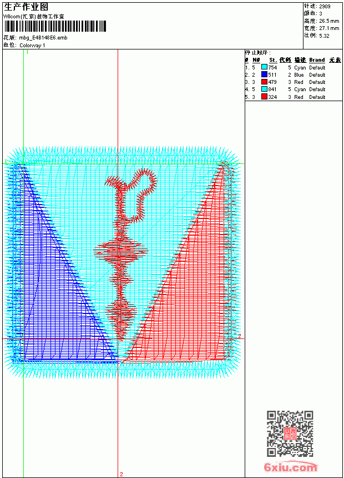Open the 6xiu.com logo link
The height and width of the screenshot is (478, 344).
pyautogui.click(x=291, y=467)
